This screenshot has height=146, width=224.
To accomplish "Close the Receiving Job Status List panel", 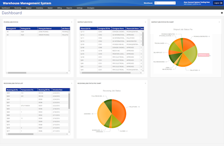I will 72,83.
